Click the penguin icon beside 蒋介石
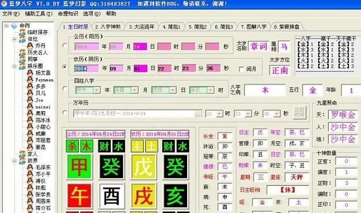Viewport: 361px width, 213px height. click(x=30, y=208)
